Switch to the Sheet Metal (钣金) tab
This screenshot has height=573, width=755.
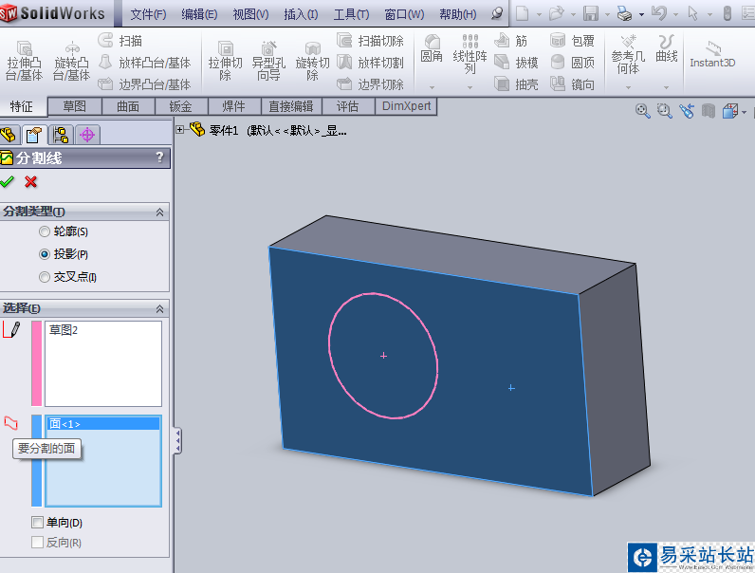point(181,106)
